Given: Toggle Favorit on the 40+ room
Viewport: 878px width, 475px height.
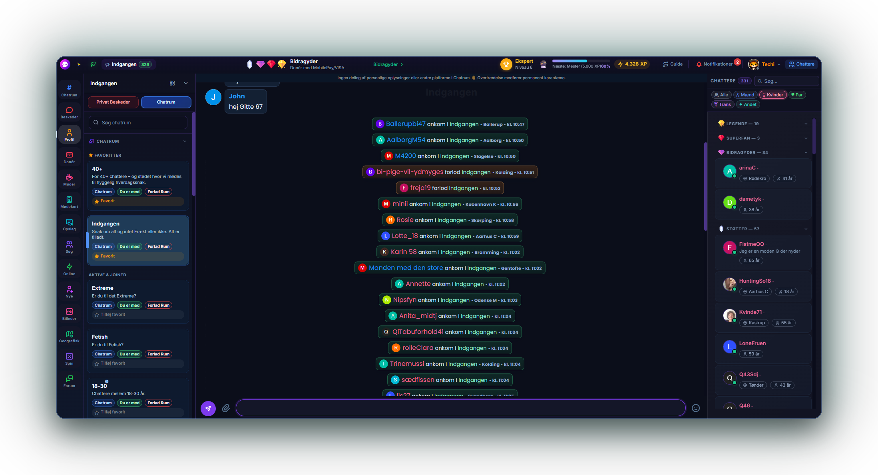Looking at the screenshot, I should (x=138, y=201).
